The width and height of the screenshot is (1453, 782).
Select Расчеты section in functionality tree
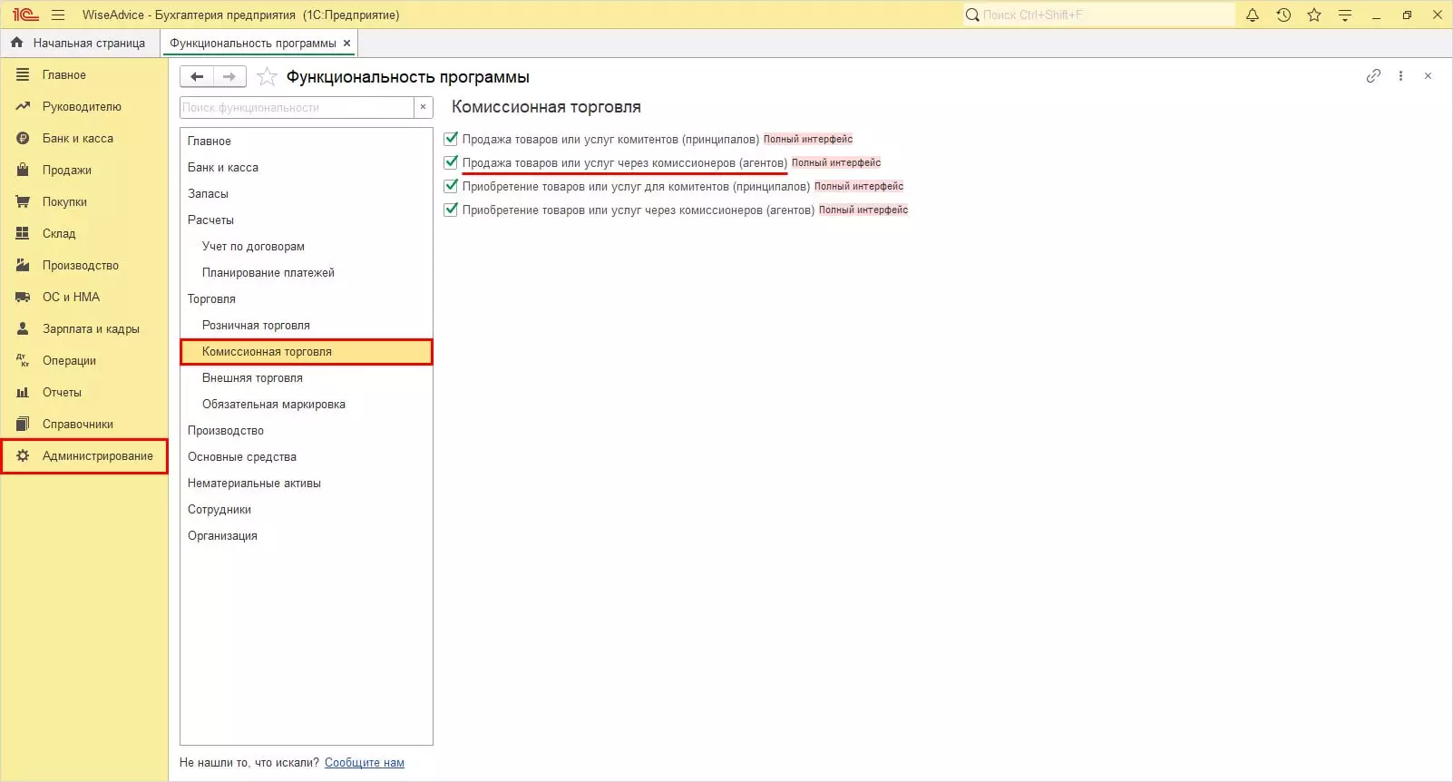[210, 220]
